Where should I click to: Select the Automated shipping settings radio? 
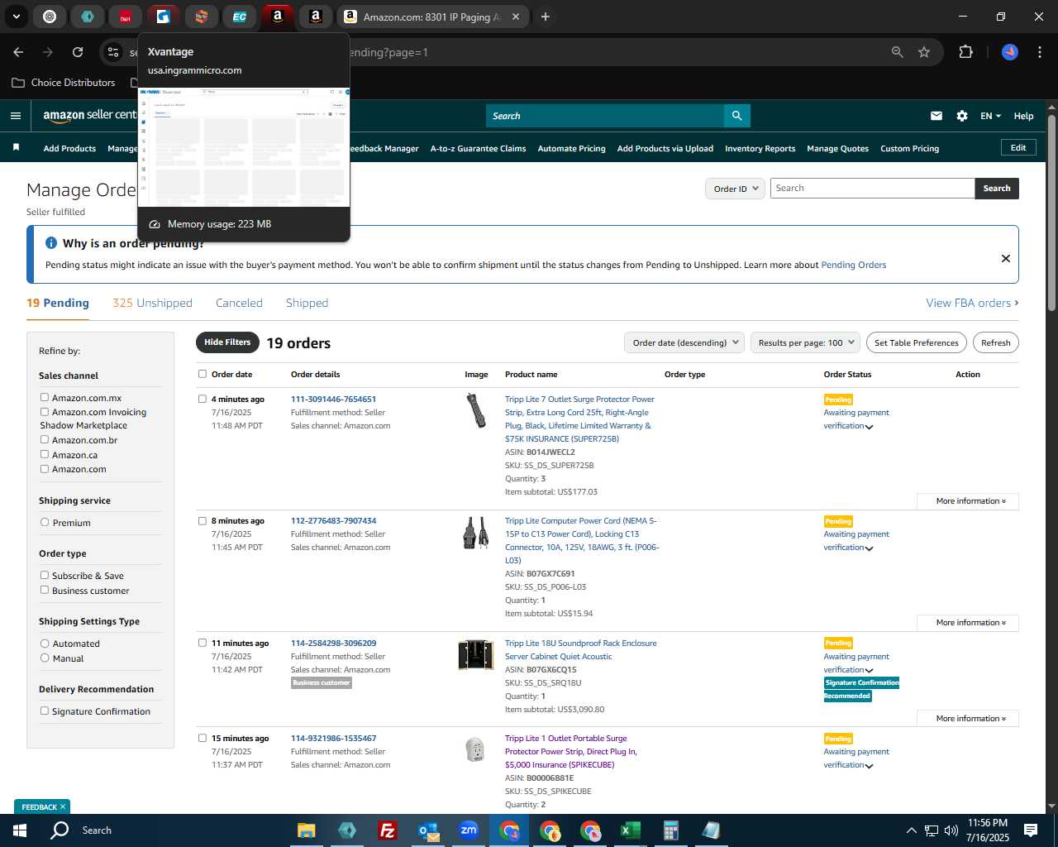(45, 643)
